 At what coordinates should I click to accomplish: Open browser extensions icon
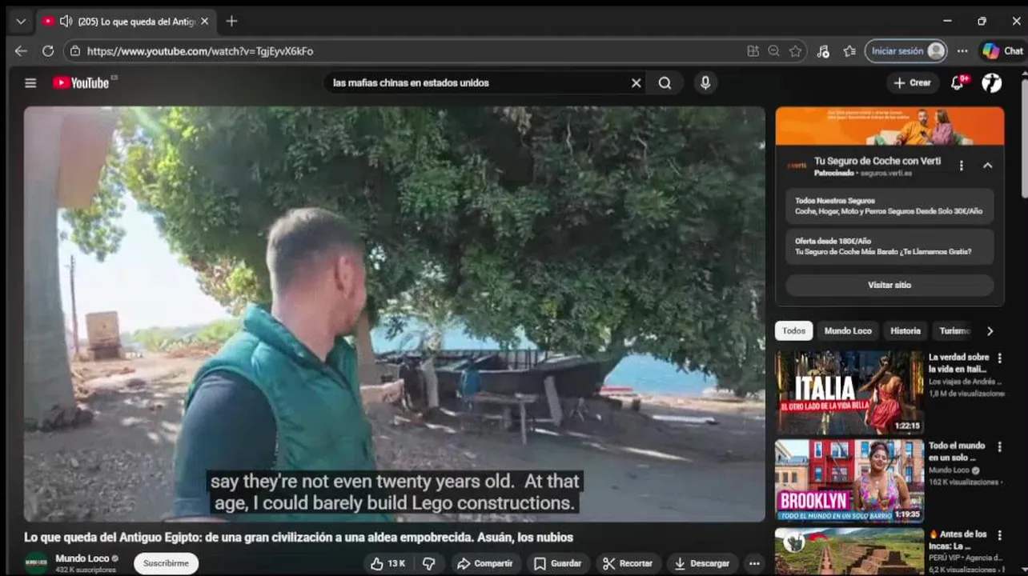tap(823, 51)
